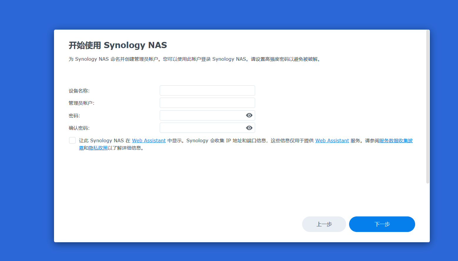Enable the Web Assistant display checkbox
This screenshot has width=458, height=261.
pyautogui.click(x=72, y=140)
